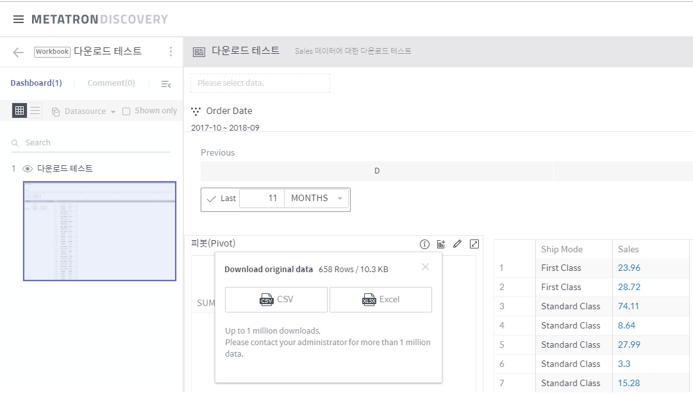This screenshot has height=397, width=693.
Task: Toggle visibility of 다운로드 테스트 dashboard
Action: (x=26, y=168)
